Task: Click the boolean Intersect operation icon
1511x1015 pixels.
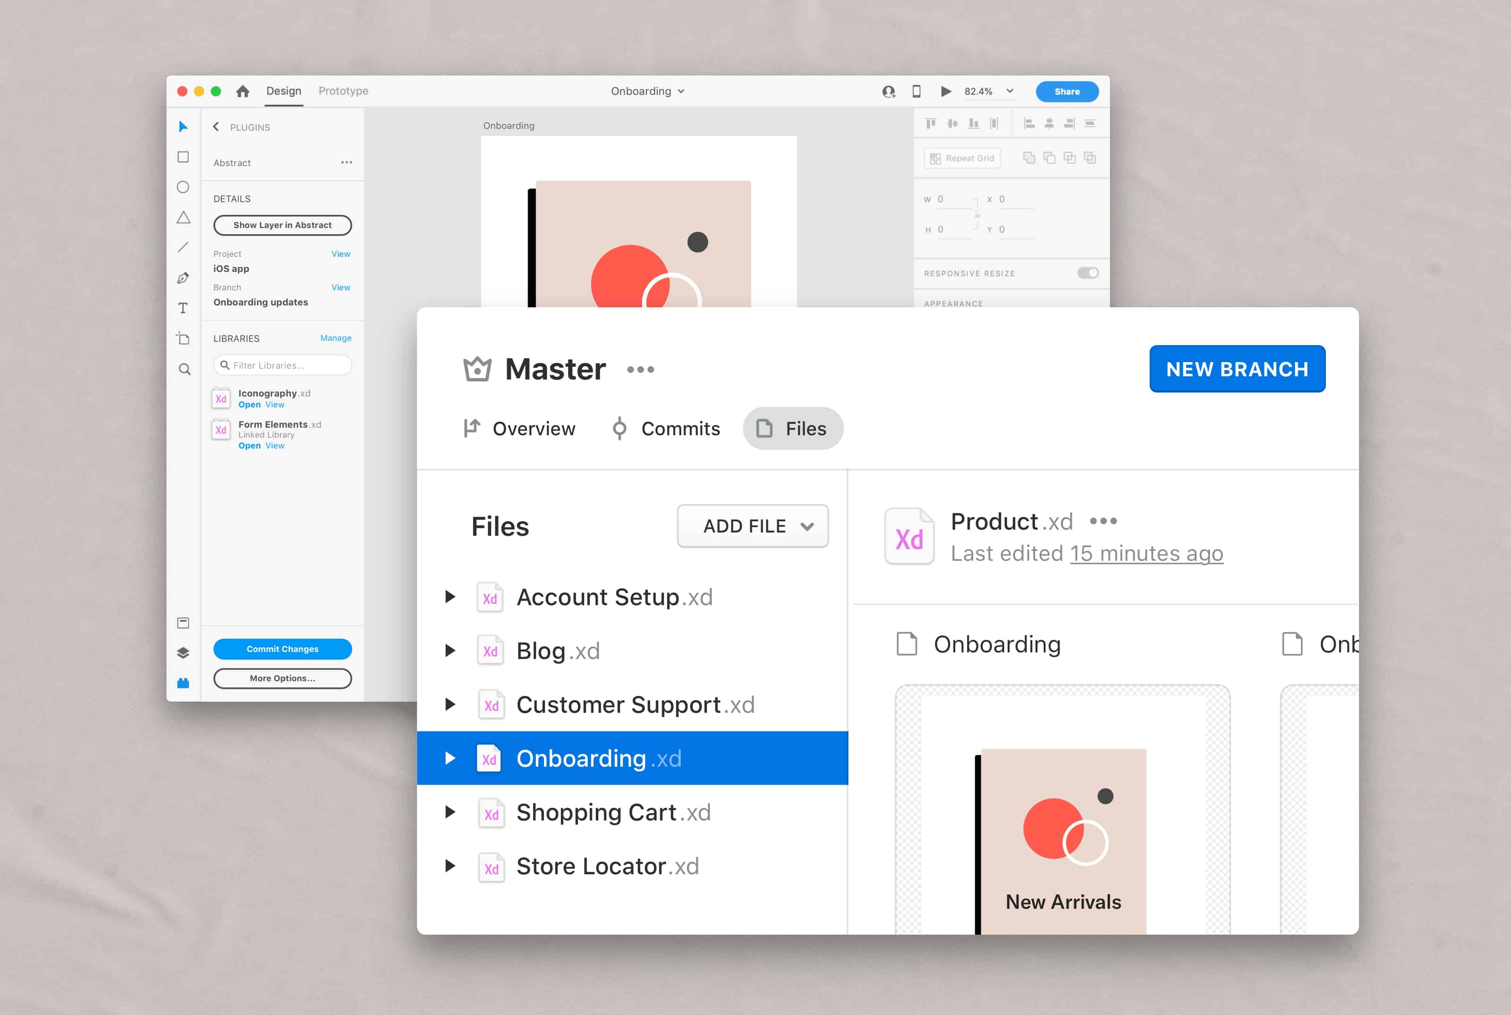Action: [1070, 157]
